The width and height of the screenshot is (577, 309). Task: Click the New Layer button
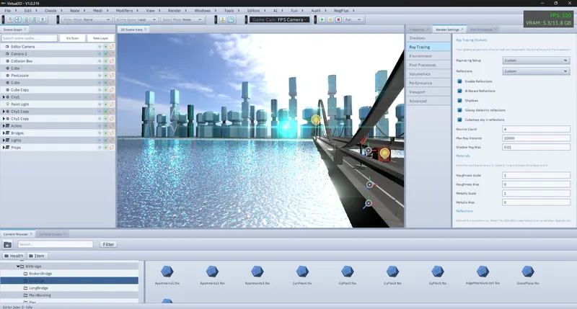(x=100, y=38)
